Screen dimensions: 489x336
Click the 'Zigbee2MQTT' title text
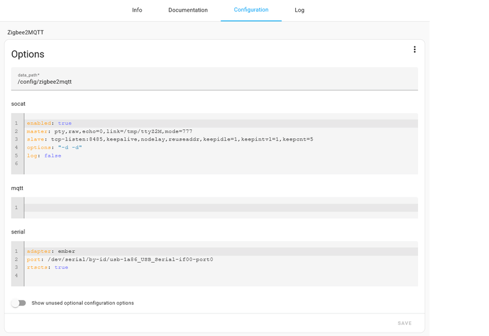tap(26, 32)
